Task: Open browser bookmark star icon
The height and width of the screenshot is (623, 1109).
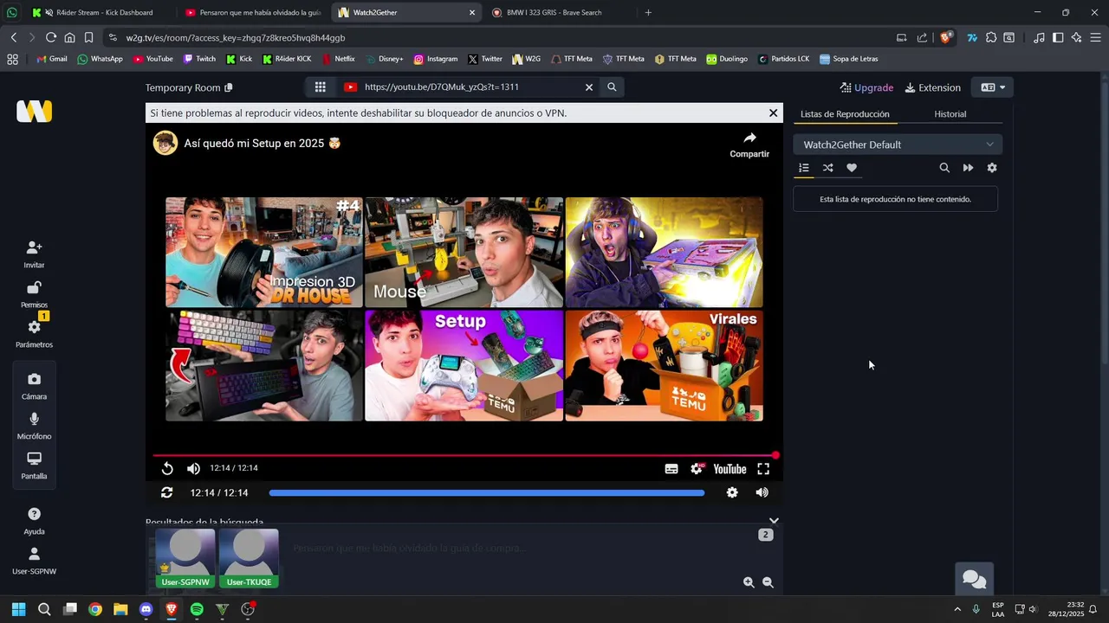Action: tap(88, 37)
